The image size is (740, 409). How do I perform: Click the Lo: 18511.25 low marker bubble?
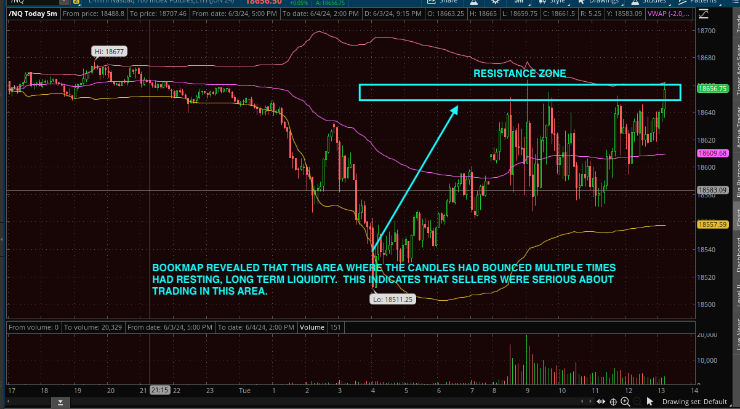[392, 300]
